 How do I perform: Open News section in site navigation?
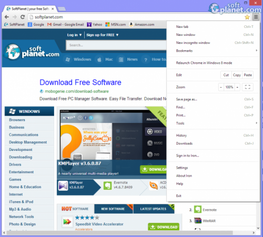point(128,60)
